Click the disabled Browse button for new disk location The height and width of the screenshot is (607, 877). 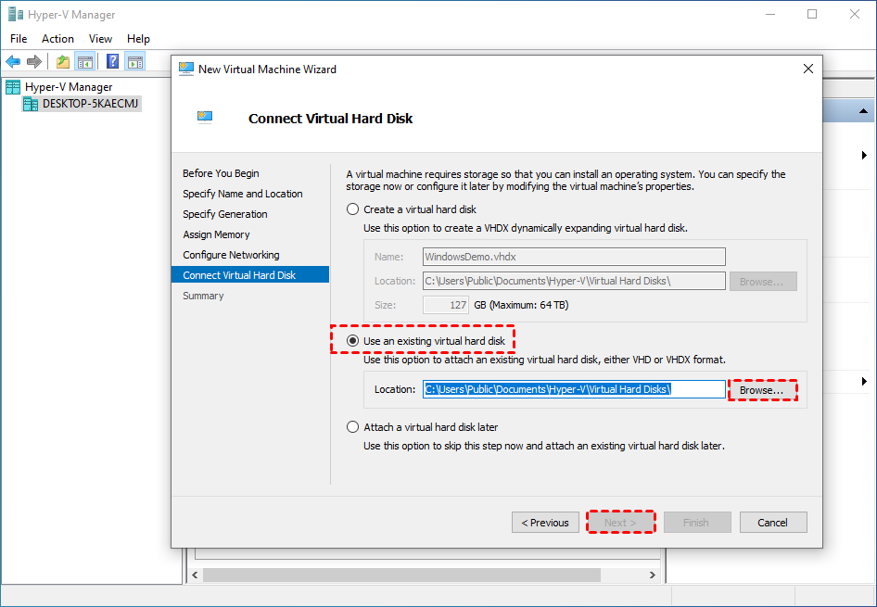tap(763, 282)
